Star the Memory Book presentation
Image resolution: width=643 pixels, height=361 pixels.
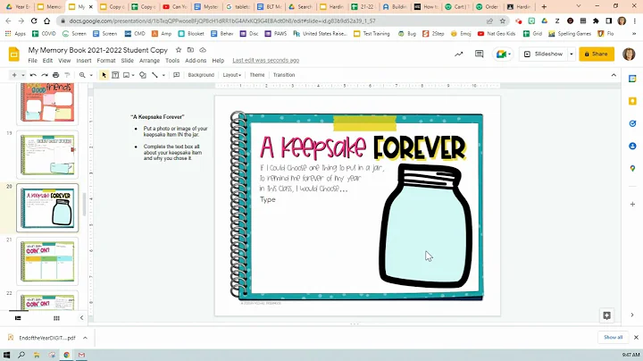[179, 50]
